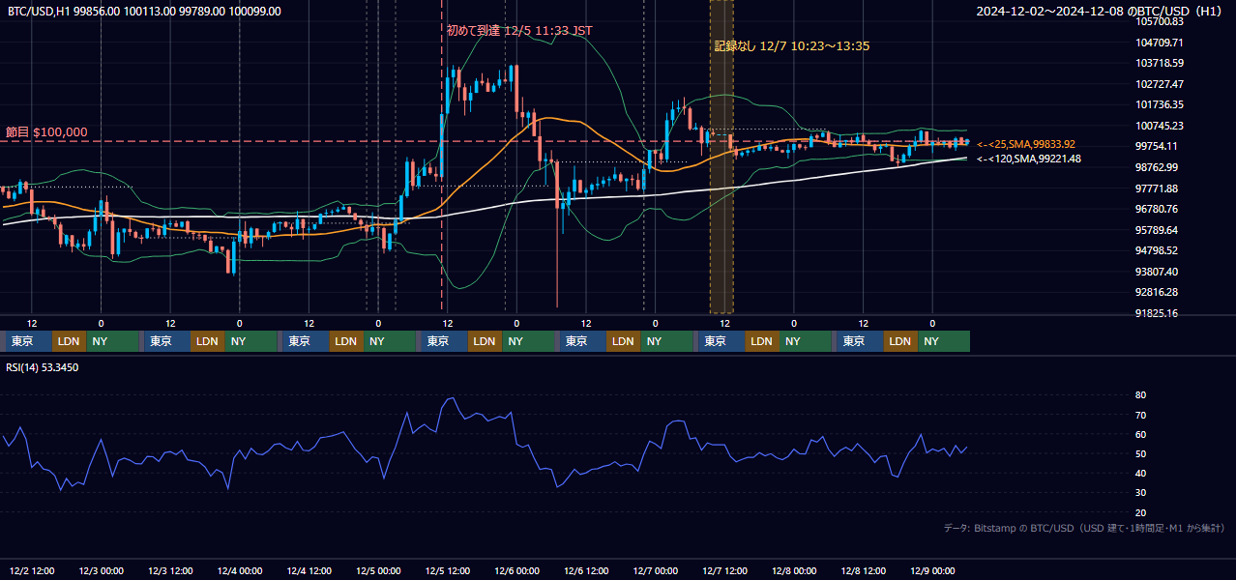The width and height of the screenshot is (1236, 580).
Task: Select the 記録なし 12/7 10:23～13:35 annotation
Action: coord(792,45)
